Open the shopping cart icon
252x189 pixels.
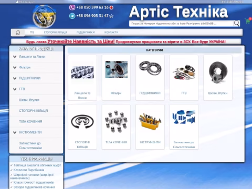(248, 21)
